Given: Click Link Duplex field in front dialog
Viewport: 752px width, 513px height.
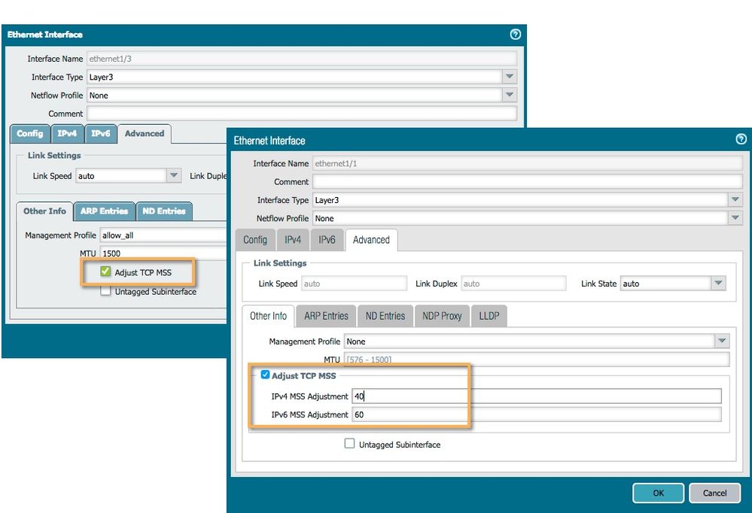Looking at the screenshot, I should click(x=513, y=284).
